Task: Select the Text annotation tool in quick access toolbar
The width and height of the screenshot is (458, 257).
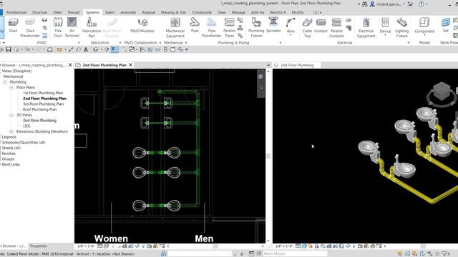Action: point(86,49)
